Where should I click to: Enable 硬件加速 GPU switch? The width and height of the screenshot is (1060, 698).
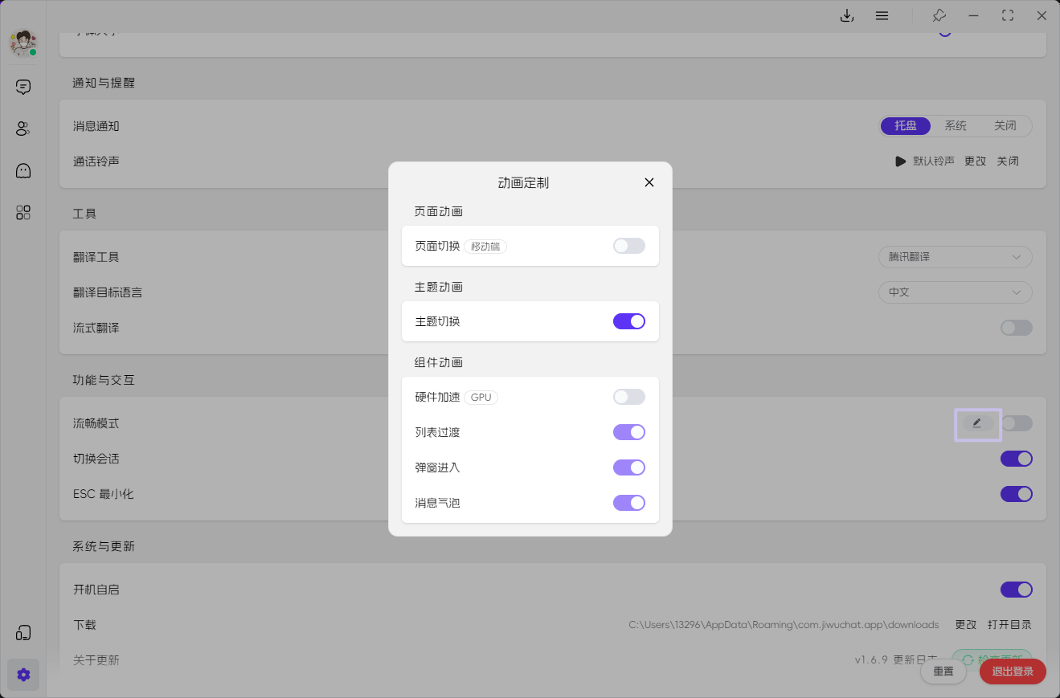pos(629,397)
